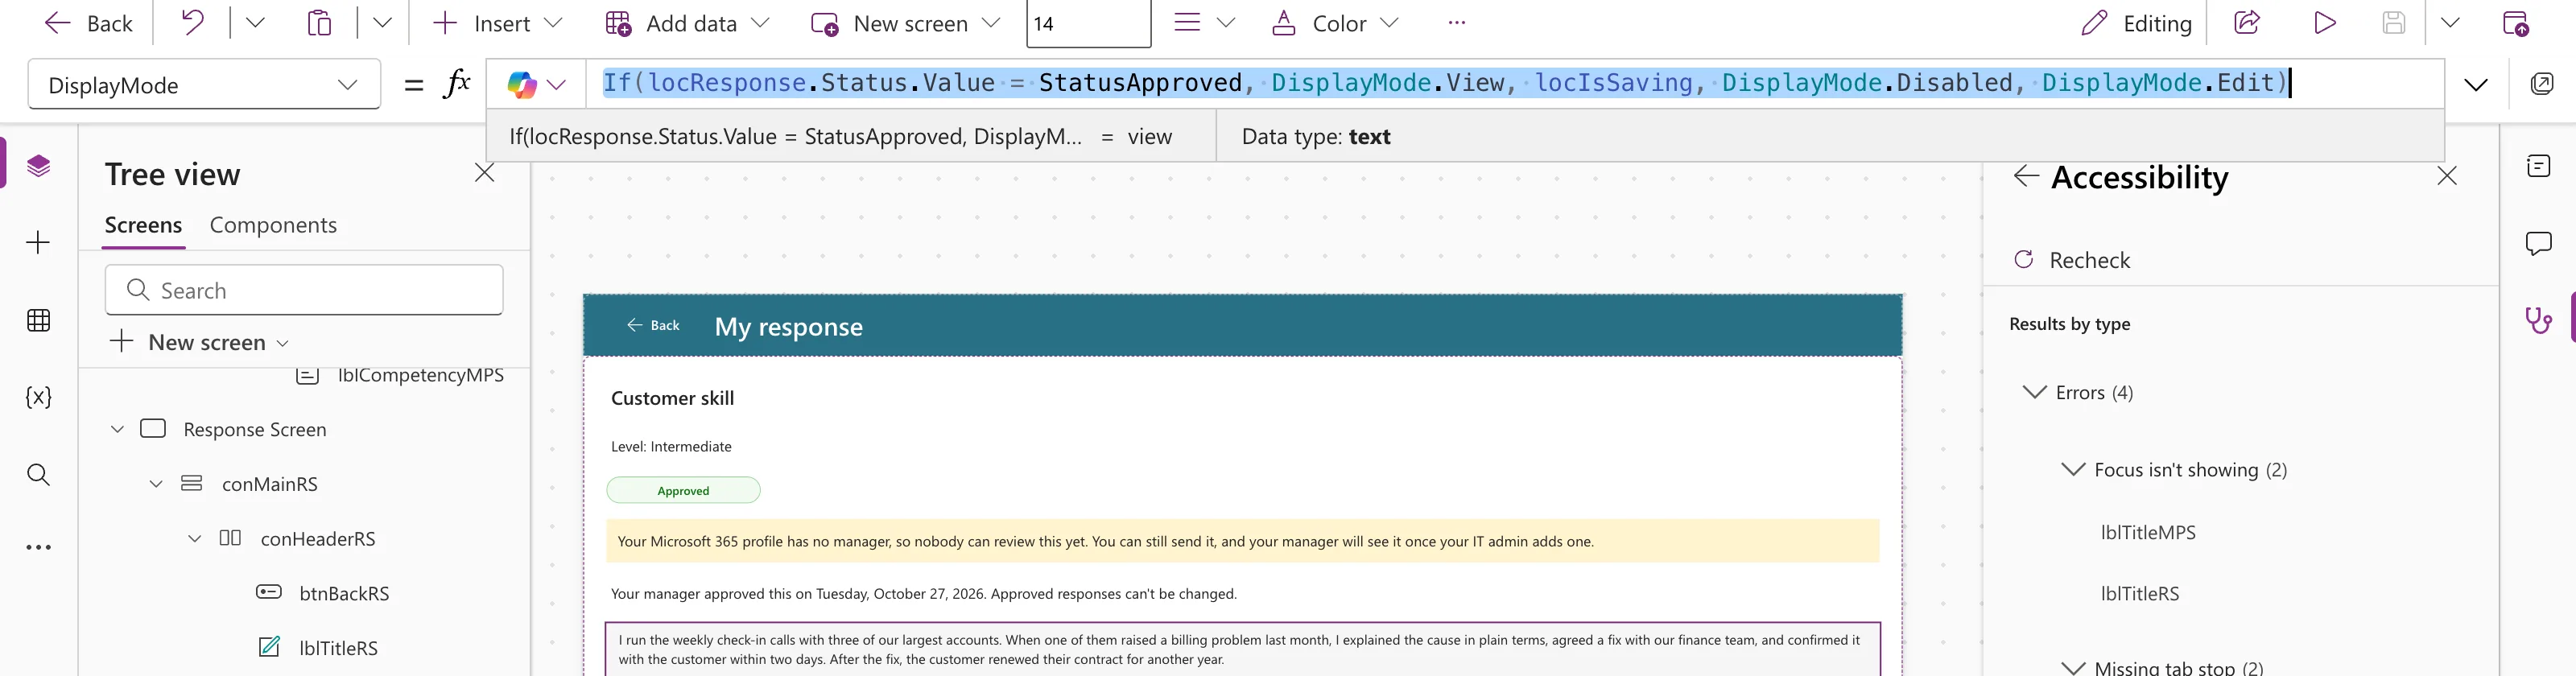The image size is (2576, 676).
Task: Select lblTitleRS in the tree view
Action: click(338, 648)
